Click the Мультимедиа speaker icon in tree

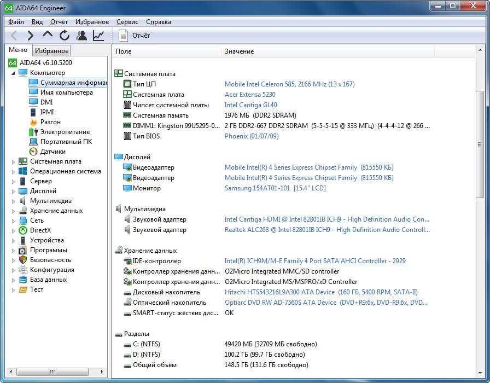[x=23, y=201]
